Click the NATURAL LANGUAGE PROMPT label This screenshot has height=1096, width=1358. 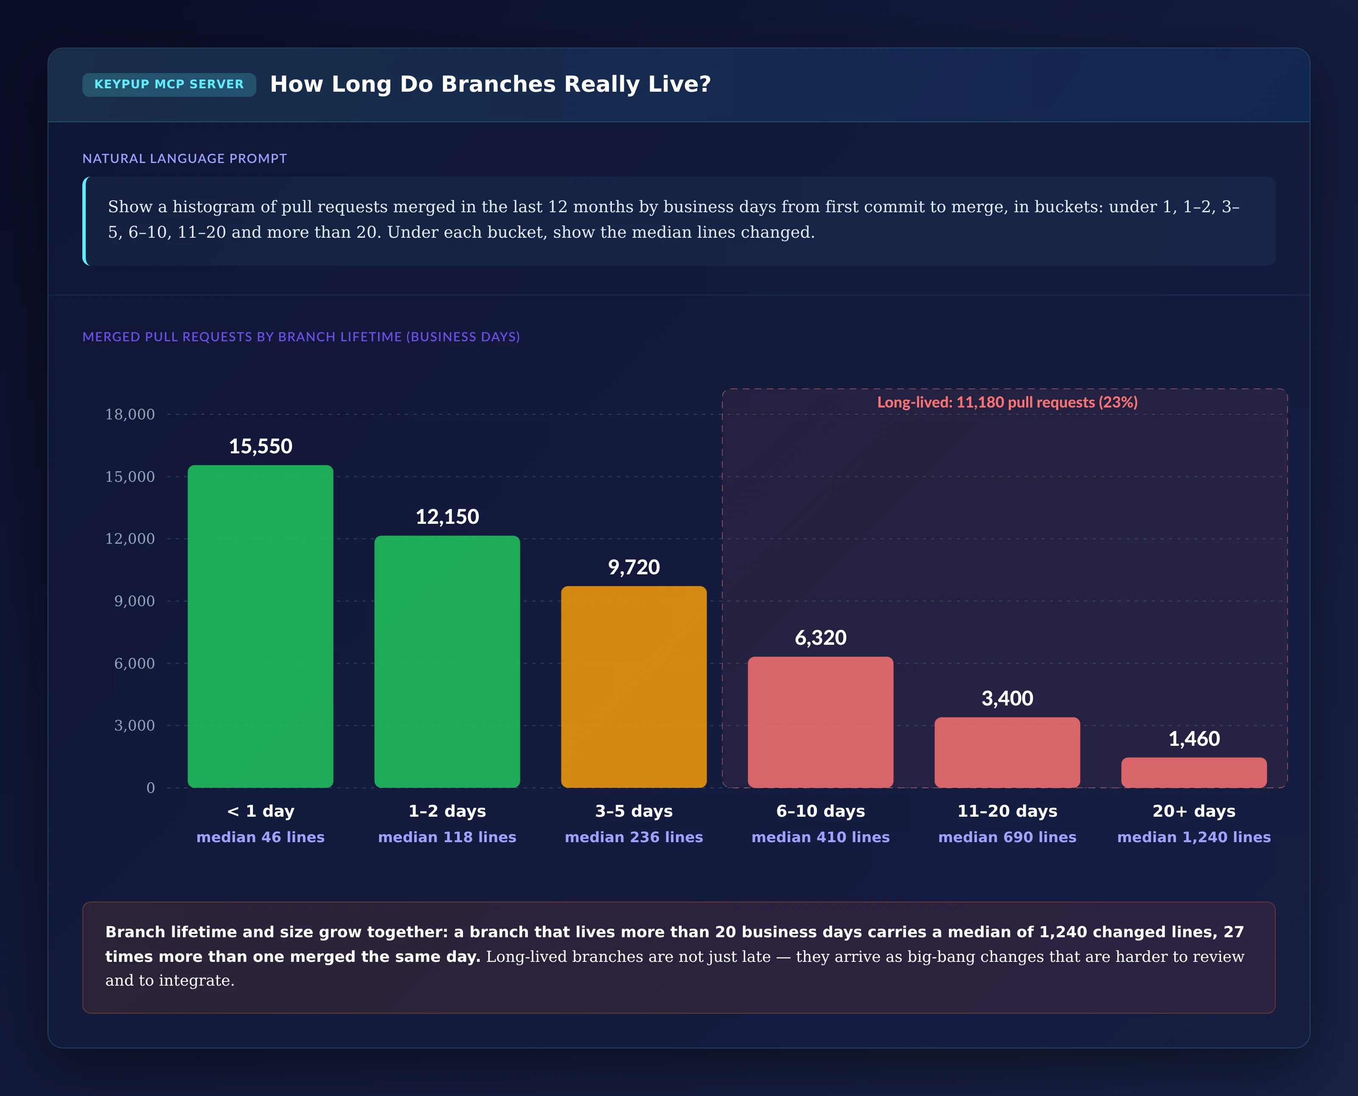(184, 158)
